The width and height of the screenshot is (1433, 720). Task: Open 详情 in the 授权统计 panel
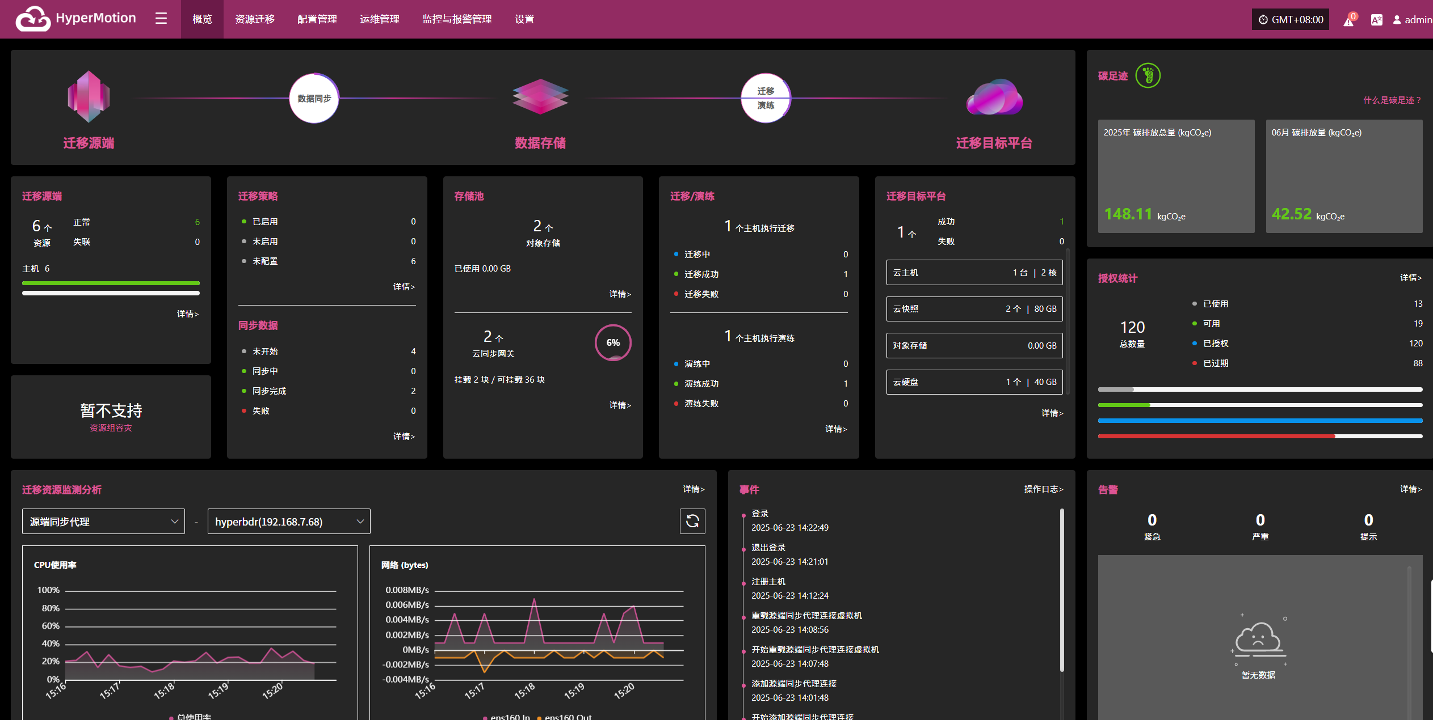click(1411, 277)
